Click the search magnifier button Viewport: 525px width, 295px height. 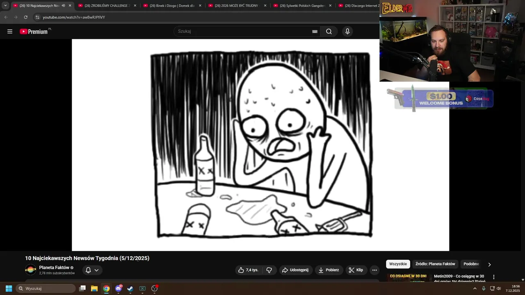pyautogui.click(x=329, y=32)
